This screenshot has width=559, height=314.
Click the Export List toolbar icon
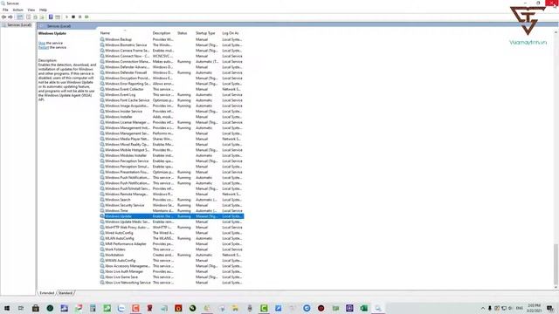[x=42, y=17]
